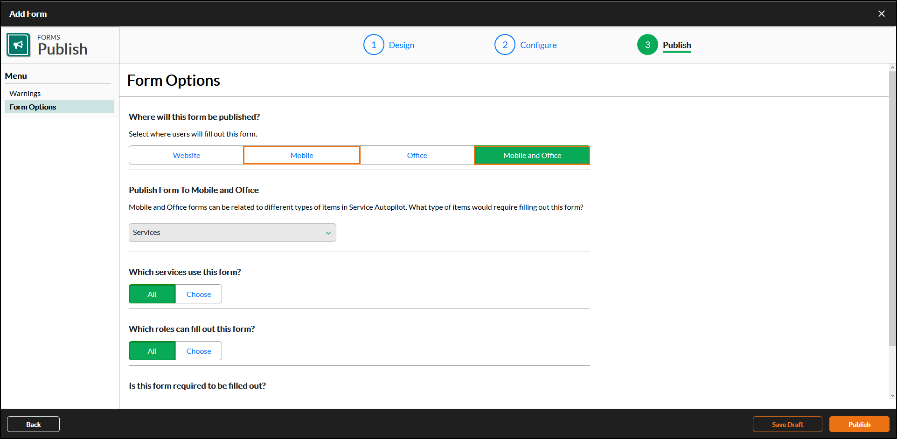
Task: Click the 'Form Options' page heading
Action: click(174, 81)
